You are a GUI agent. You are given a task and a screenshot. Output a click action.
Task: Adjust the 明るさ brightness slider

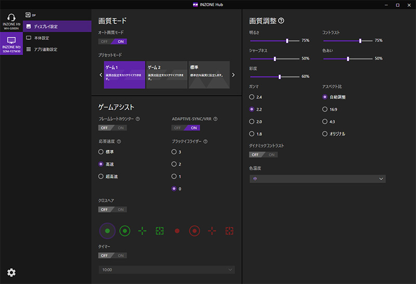click(287, 41)
